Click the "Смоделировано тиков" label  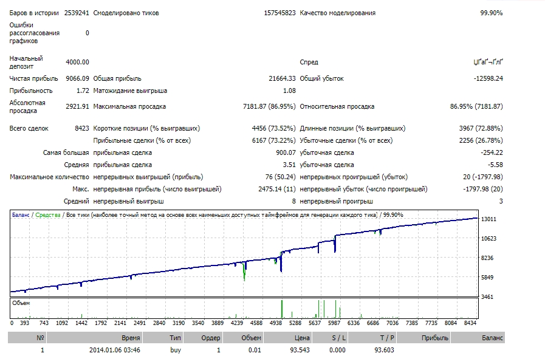[x=126, y=13]
